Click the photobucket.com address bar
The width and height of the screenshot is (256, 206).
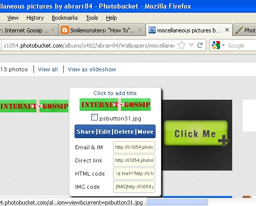89,46
